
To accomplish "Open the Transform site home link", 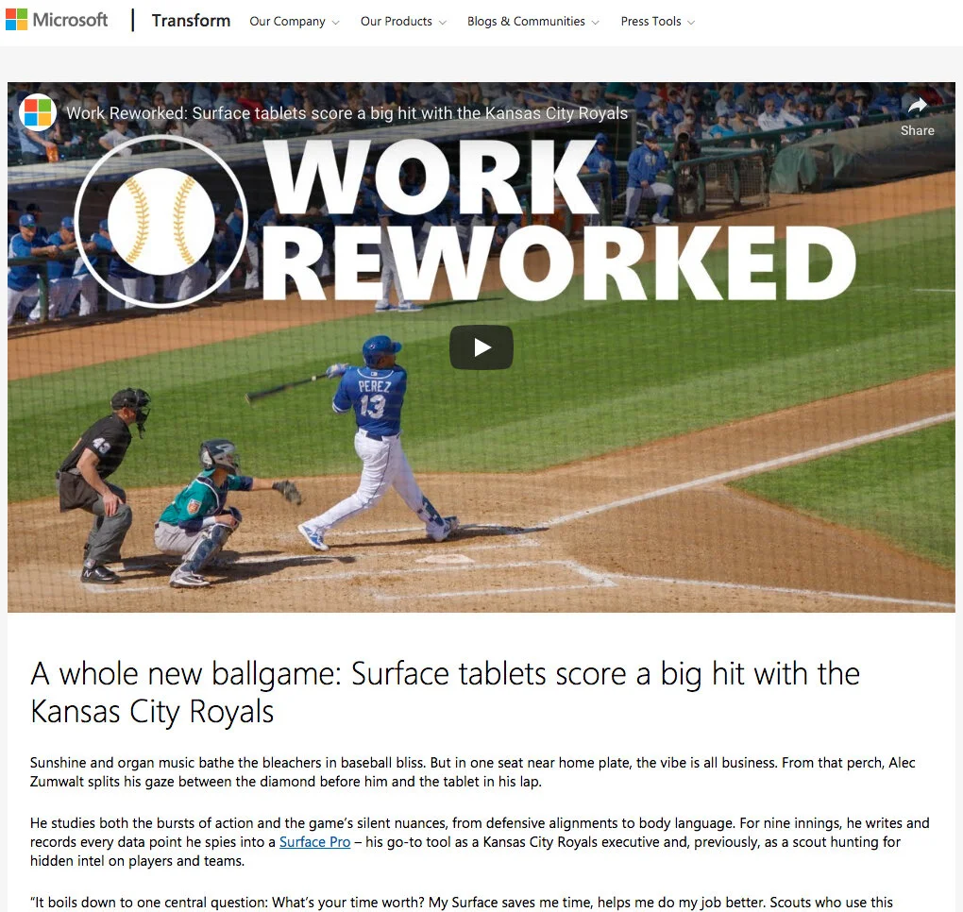I will [191, 21].
